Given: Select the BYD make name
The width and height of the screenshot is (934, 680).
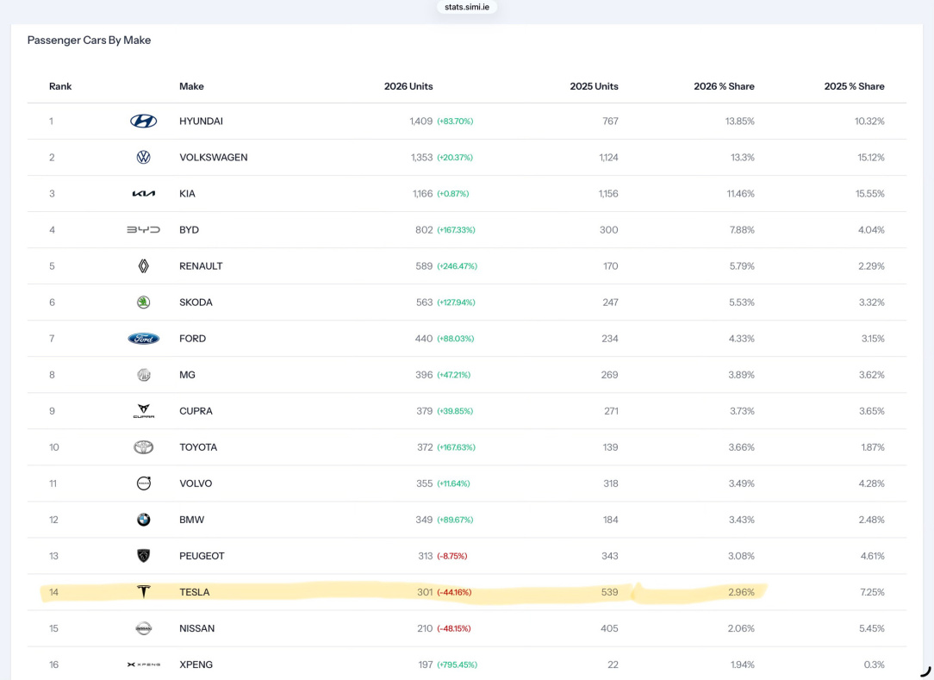Looking at the screenshot, I should coord(189,229).
